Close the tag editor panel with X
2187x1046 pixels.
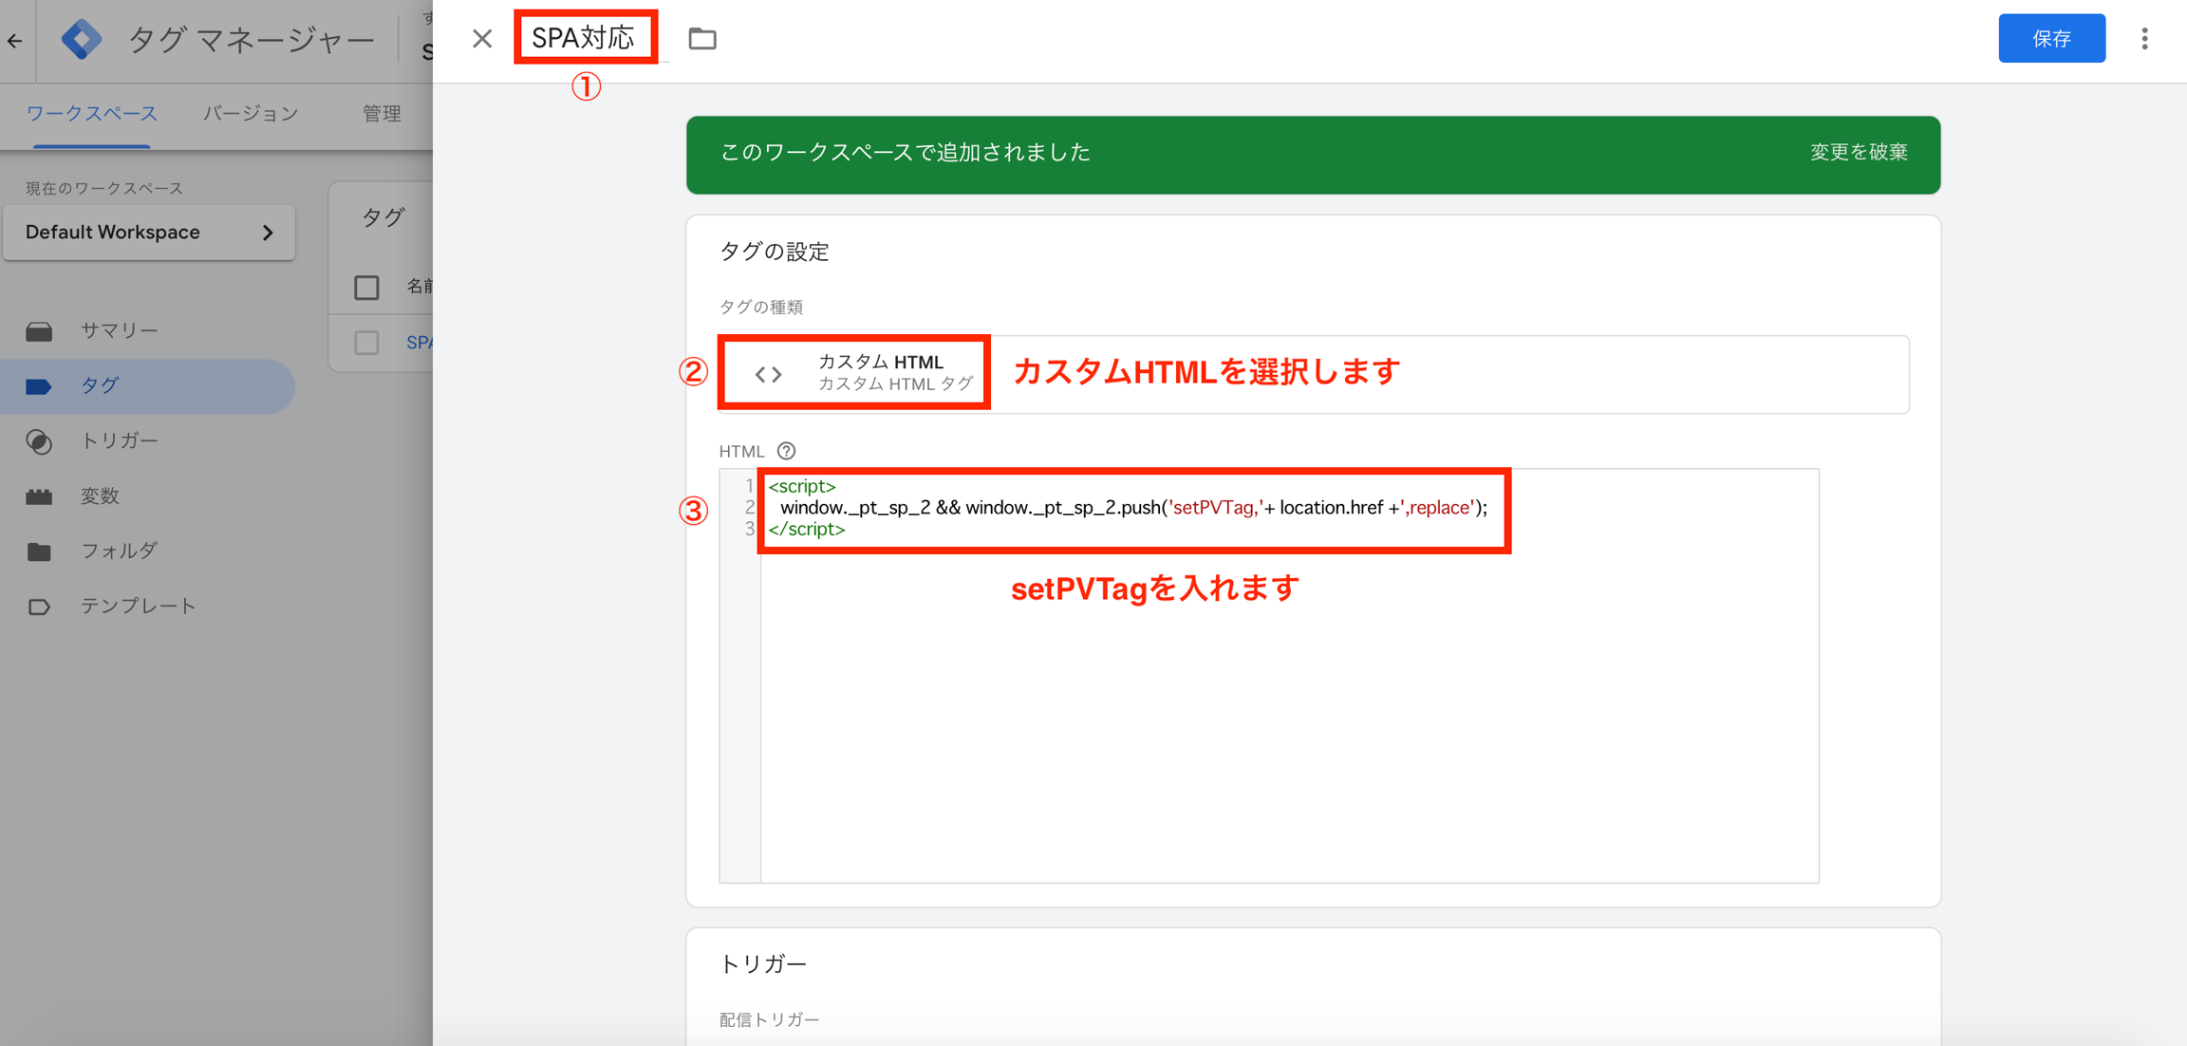482,39
